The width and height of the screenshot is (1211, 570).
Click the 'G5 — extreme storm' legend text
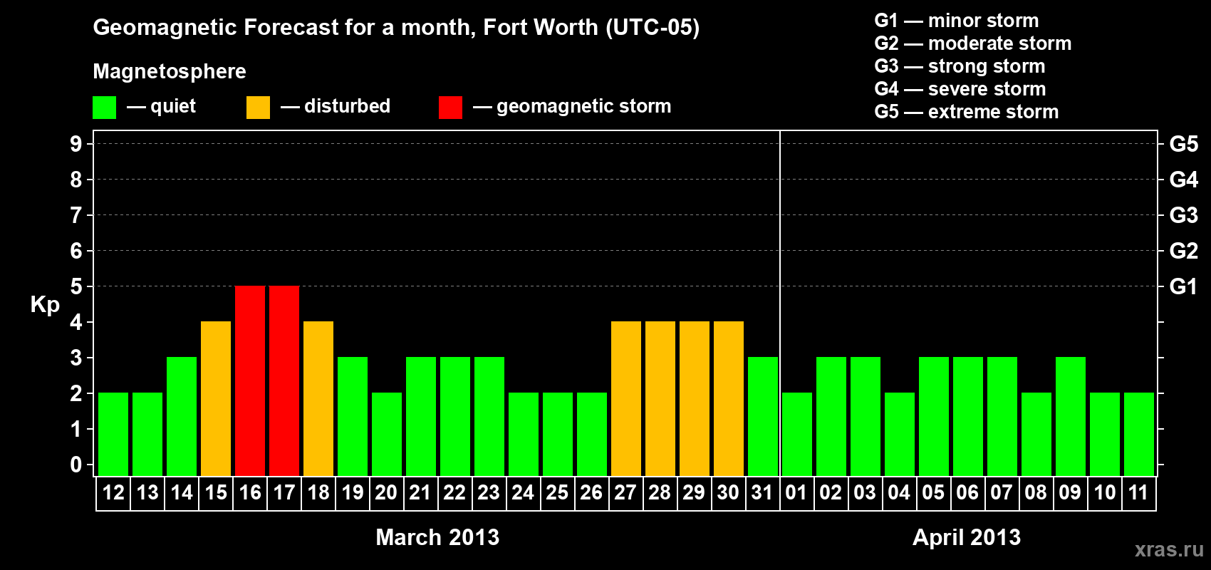[x=967, y=112]
